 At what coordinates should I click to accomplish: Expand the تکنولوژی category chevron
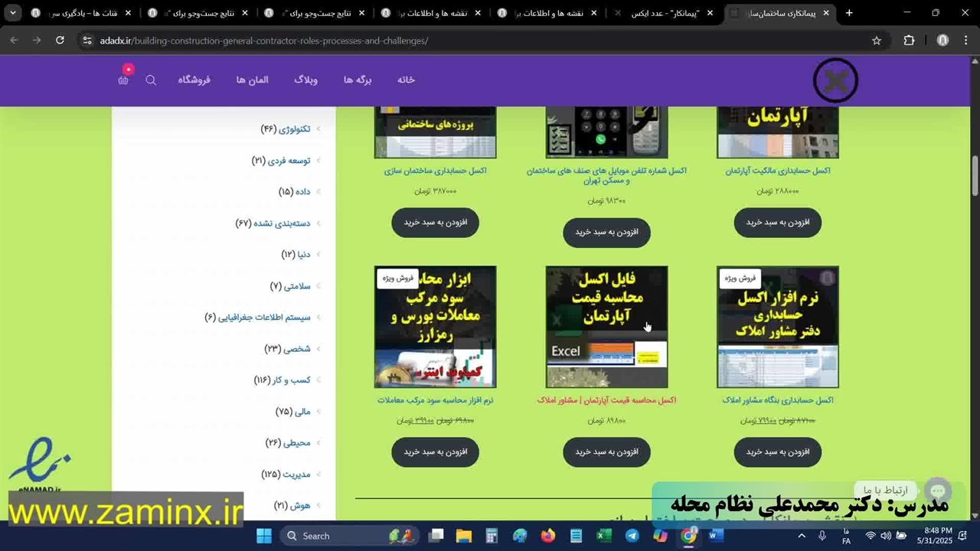(x=318, y=129)
